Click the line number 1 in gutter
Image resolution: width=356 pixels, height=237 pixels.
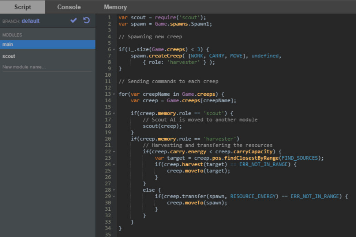tap(109, 18)
